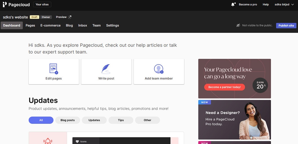Screen dimensions: 298x144
Task: Filter updates by Other
Action: click(147, 120)
